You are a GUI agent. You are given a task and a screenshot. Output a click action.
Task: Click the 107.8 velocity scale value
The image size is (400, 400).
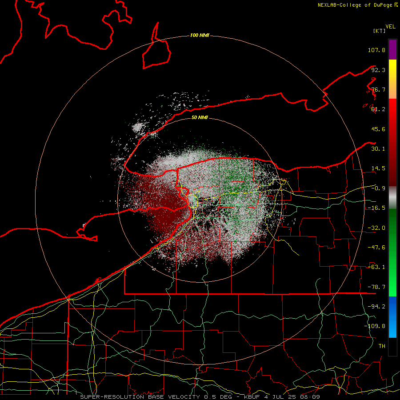376,50
